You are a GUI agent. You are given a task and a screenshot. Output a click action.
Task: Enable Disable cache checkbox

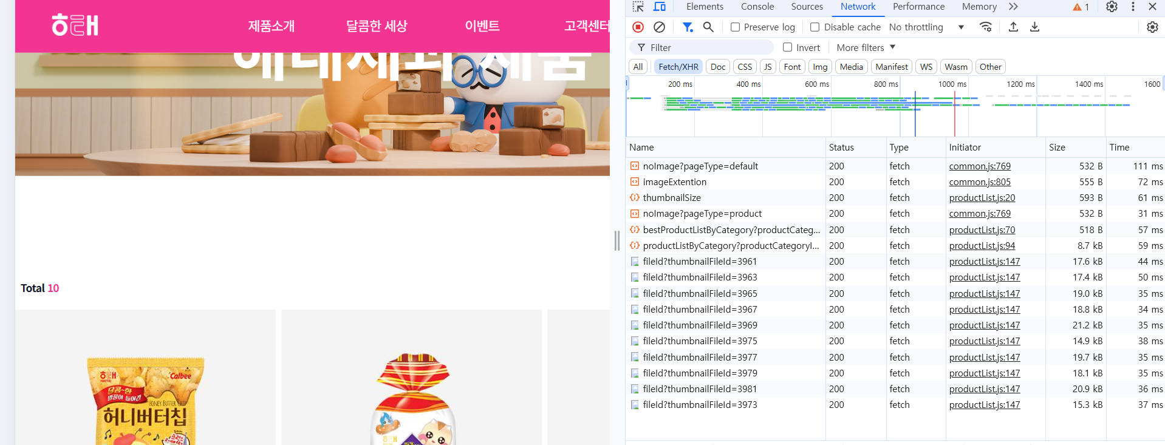click(815, 27)
